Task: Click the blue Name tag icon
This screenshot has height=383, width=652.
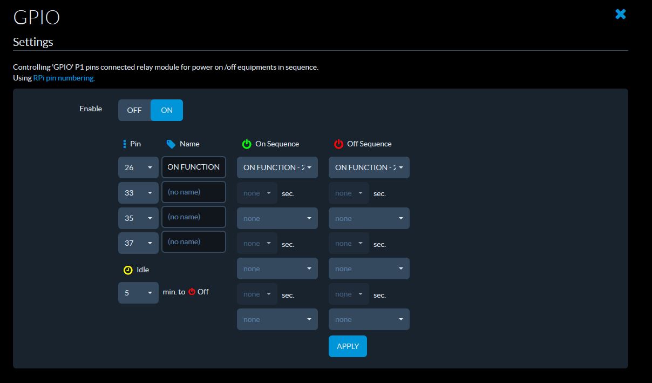Action: pos(171,144)
